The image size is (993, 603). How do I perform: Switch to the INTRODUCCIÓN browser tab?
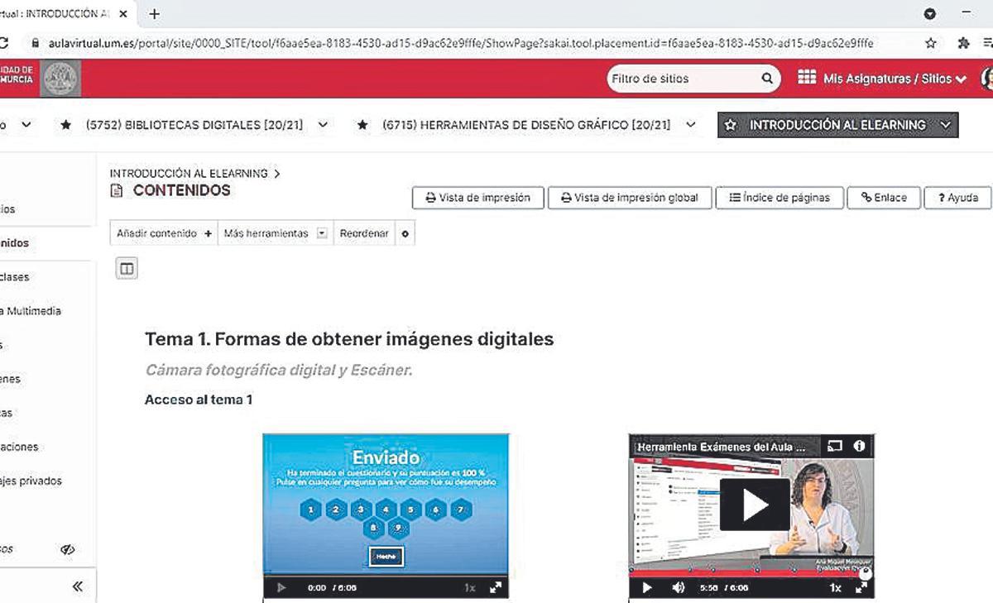(x=58, y=13)
